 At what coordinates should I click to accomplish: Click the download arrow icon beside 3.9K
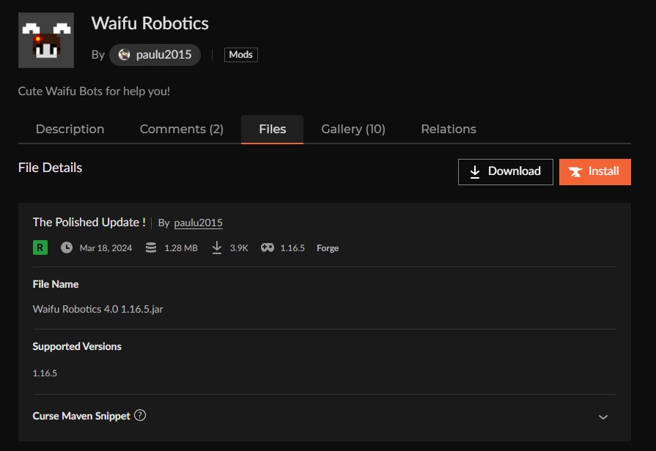tap(217, 247)
